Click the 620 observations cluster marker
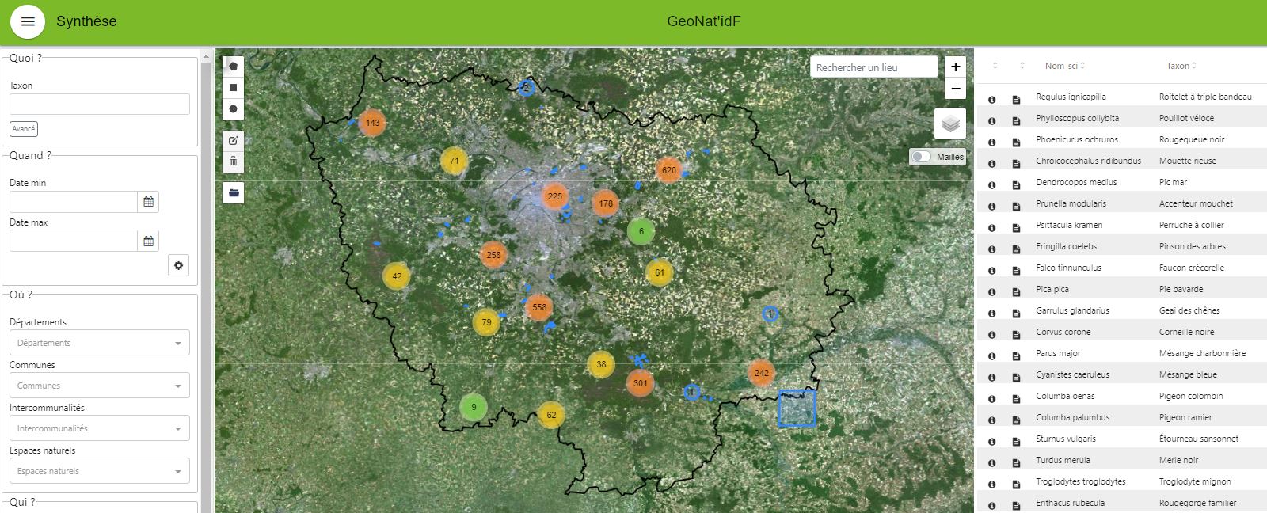This screenshot has height=513, width=1267. point(669,170)
